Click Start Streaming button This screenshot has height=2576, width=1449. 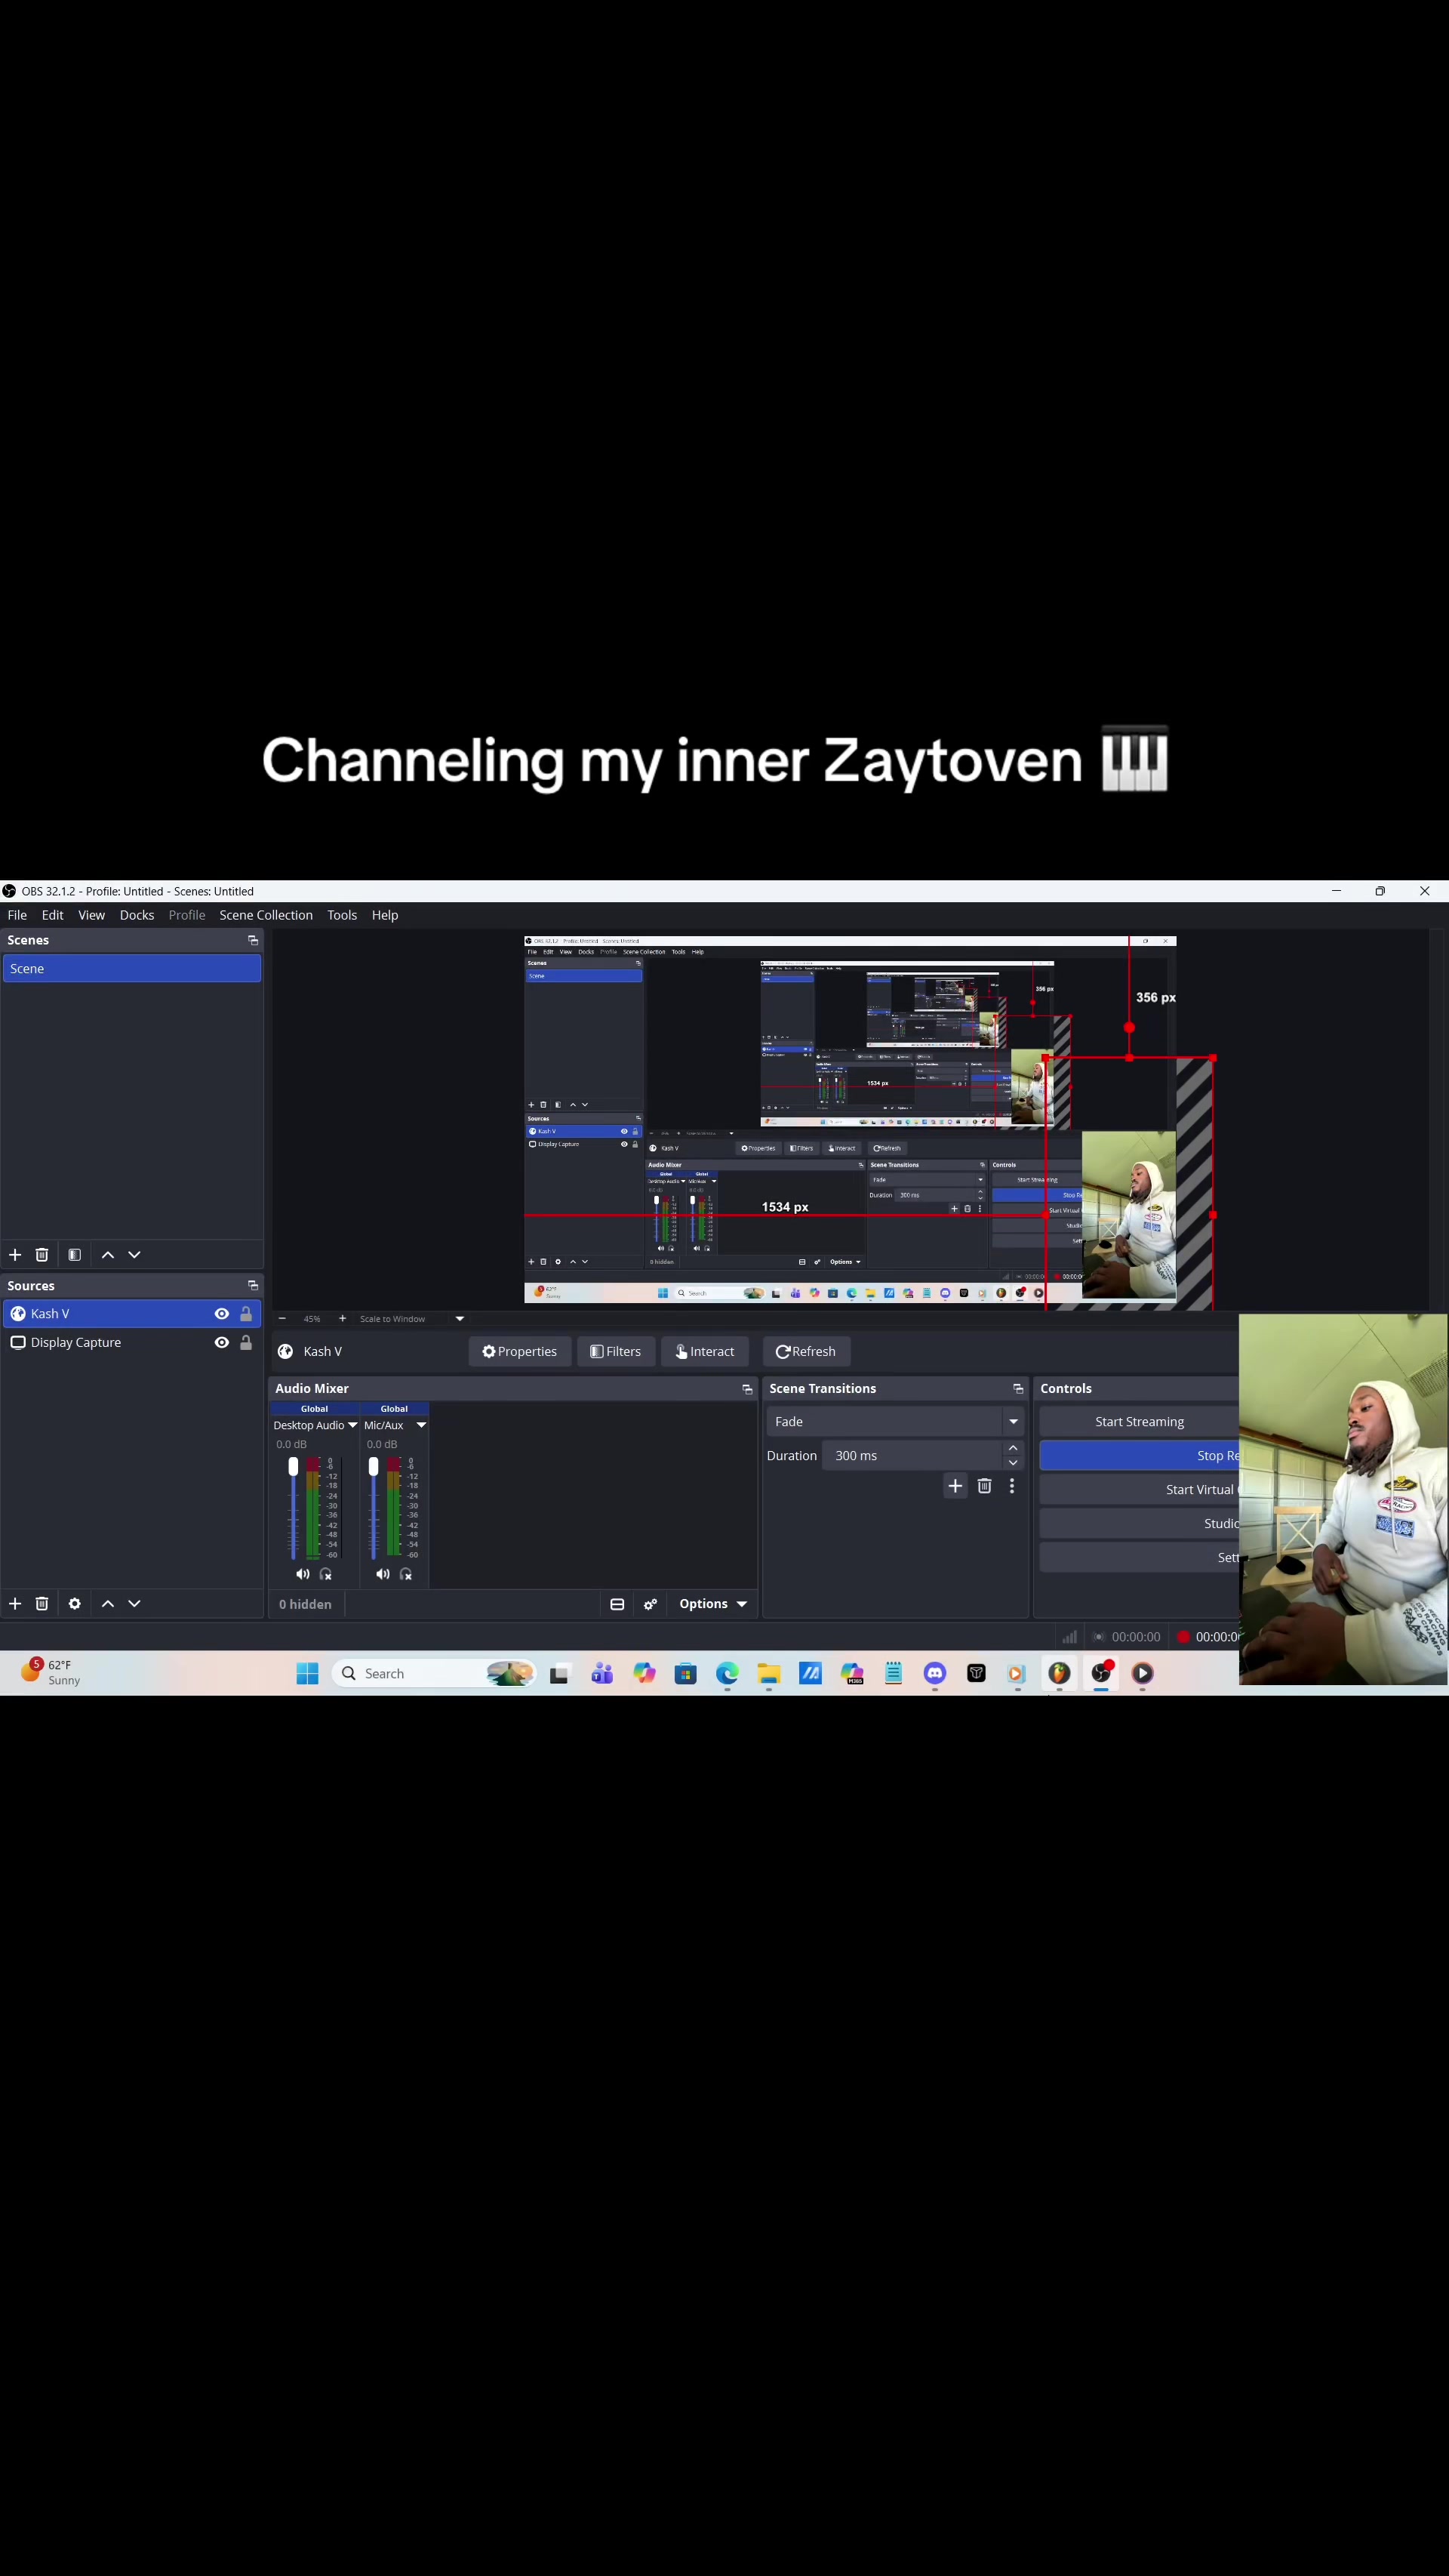1140,1422
